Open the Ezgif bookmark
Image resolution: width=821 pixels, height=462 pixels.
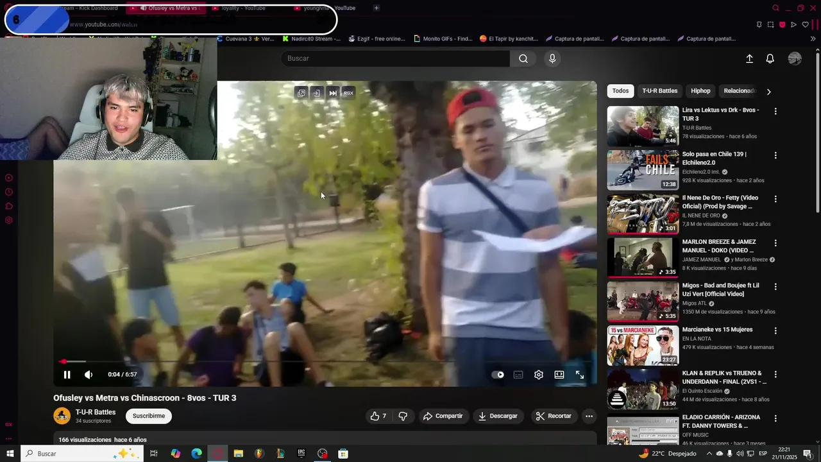(377, 38)
